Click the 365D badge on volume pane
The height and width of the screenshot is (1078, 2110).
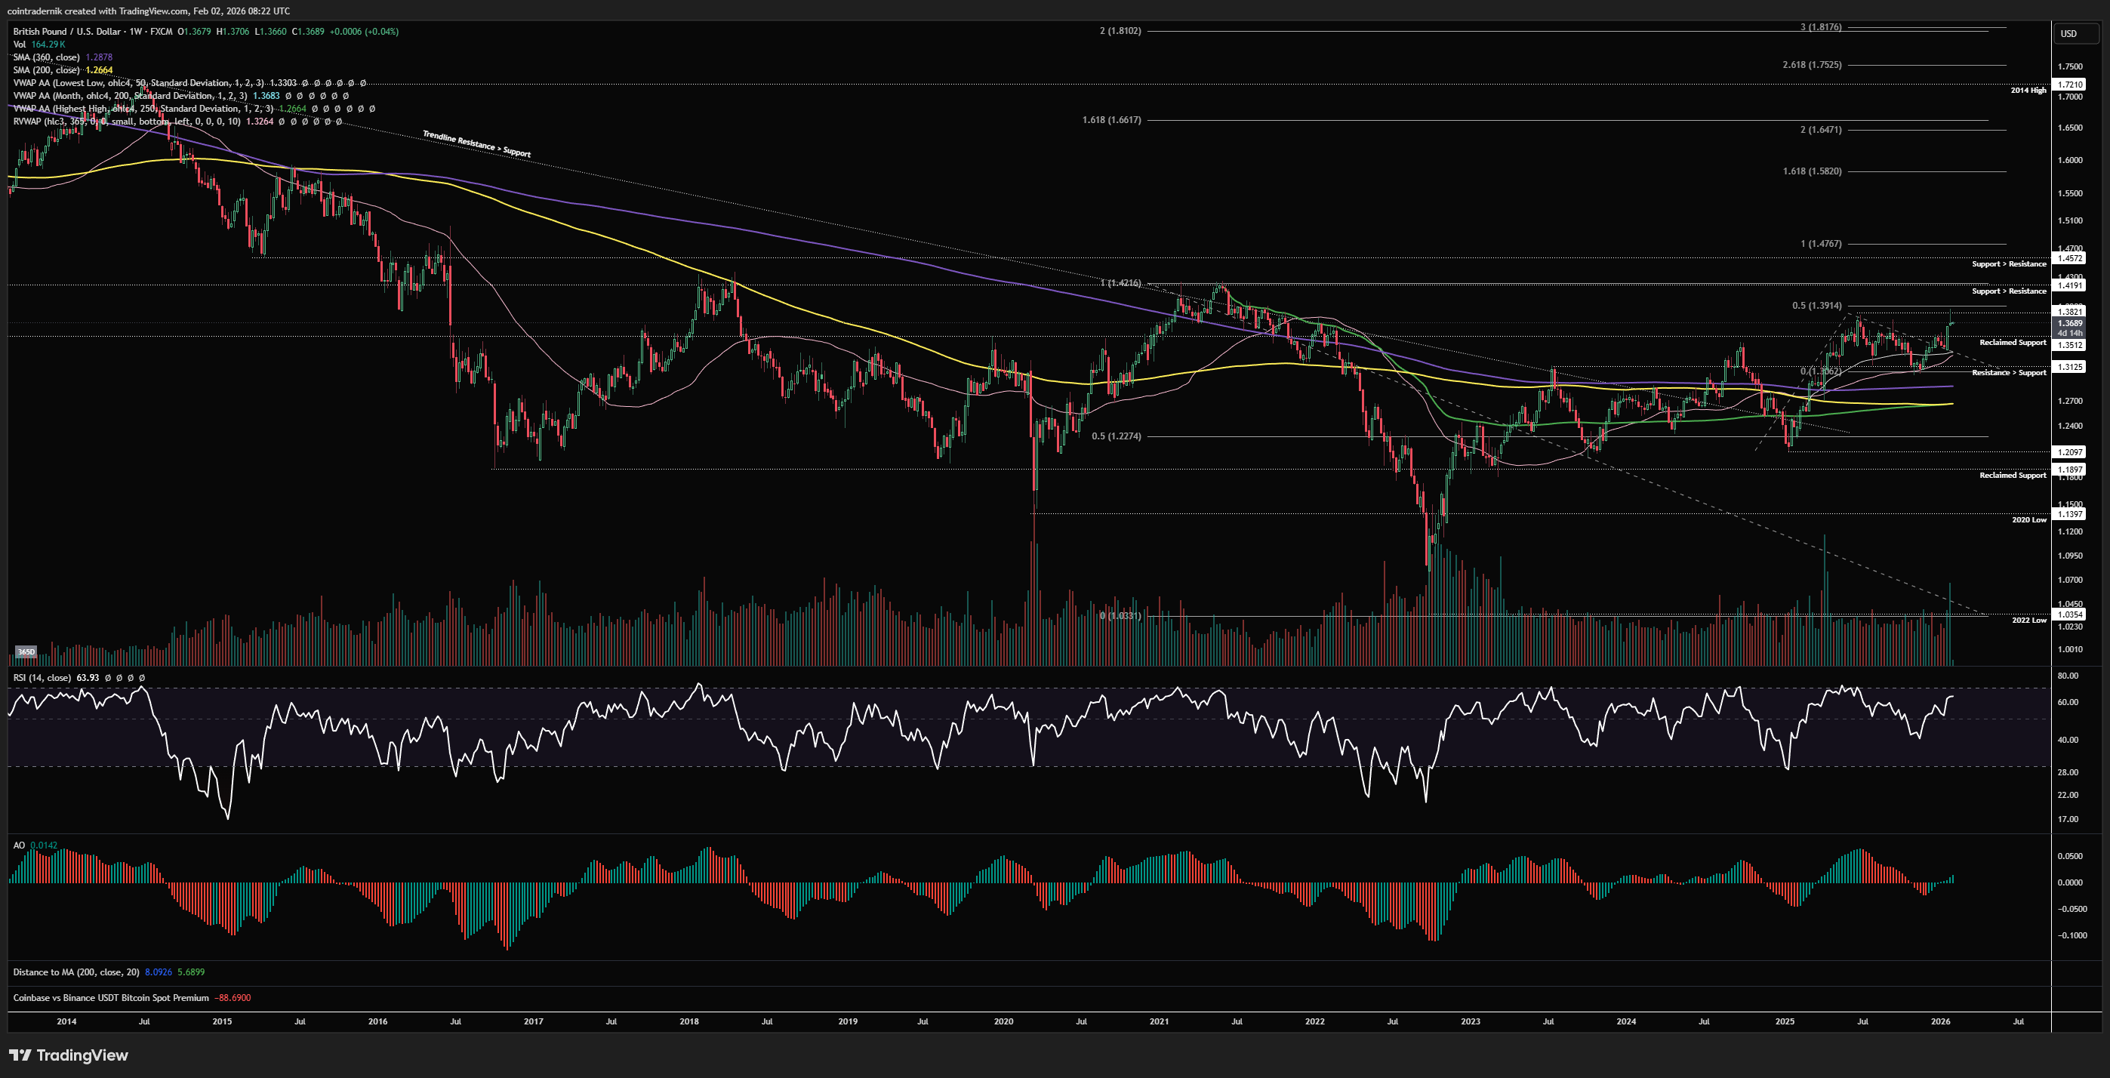pyautogui.click(x=26, y=652)
